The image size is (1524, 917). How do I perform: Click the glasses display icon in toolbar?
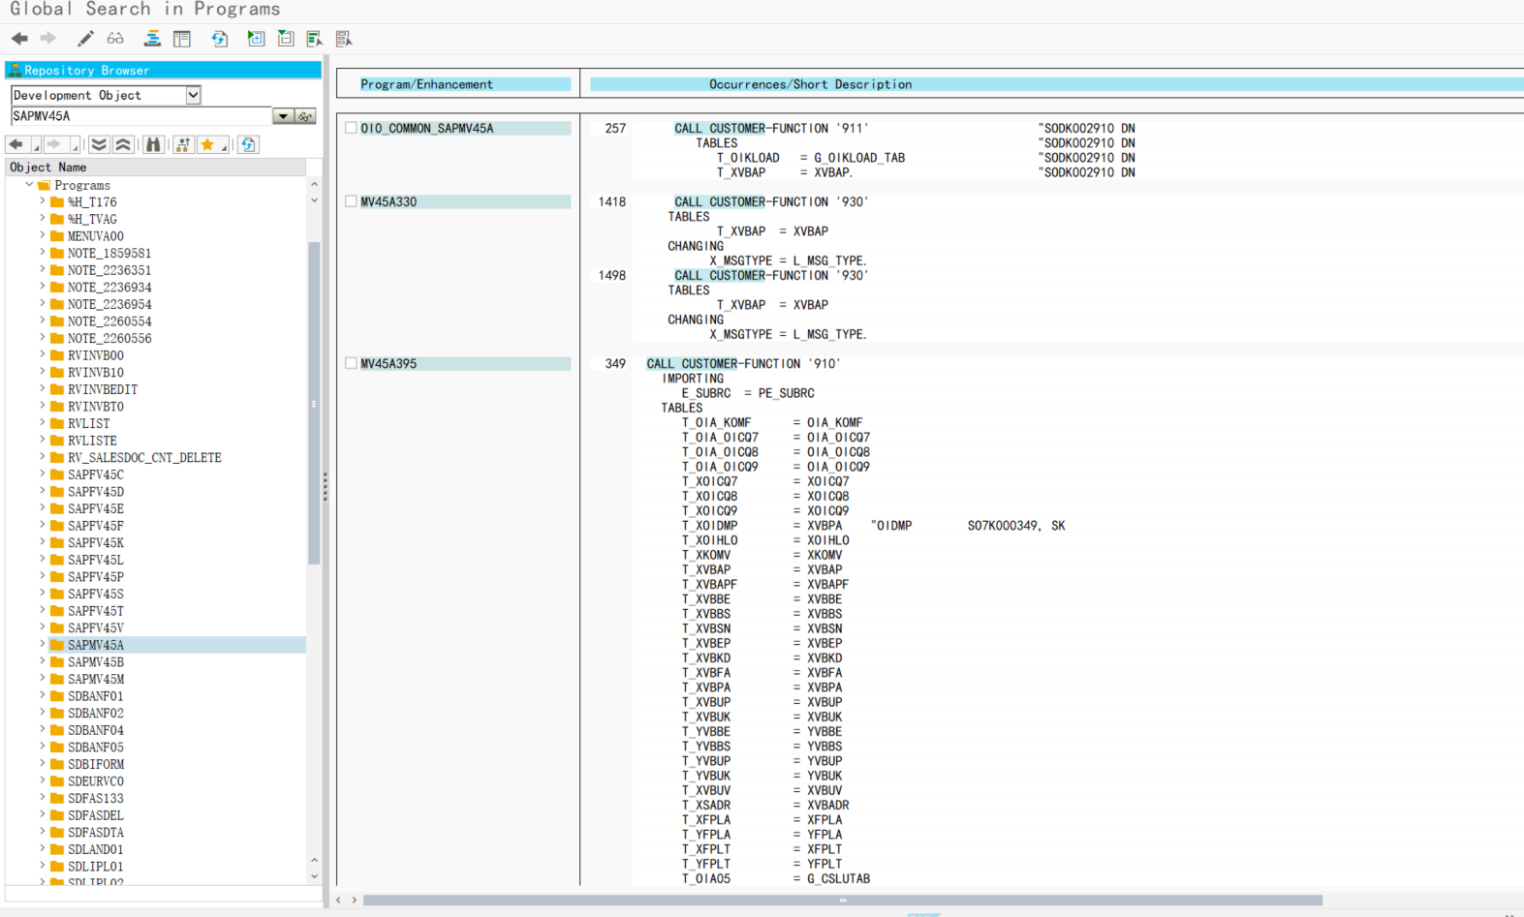coord(115,39)
